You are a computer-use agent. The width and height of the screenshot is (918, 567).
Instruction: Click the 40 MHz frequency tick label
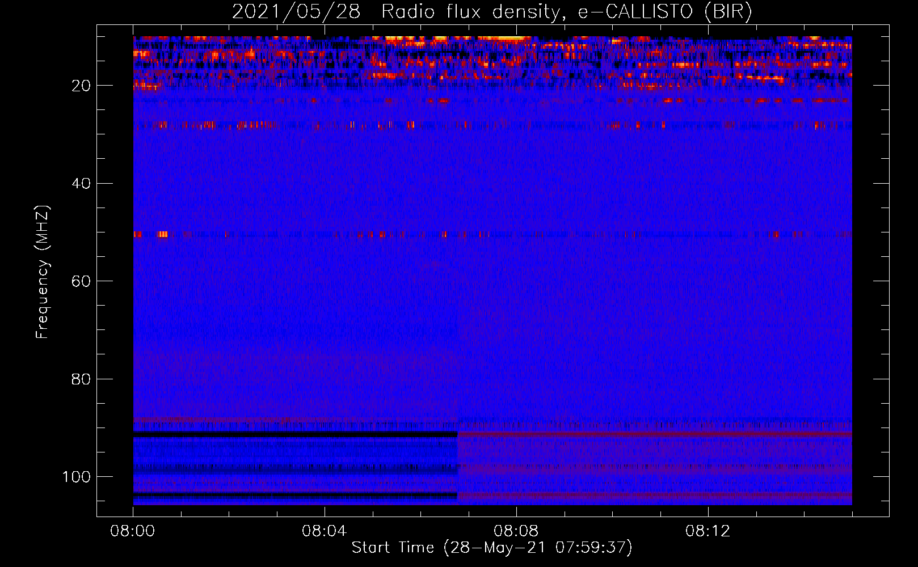[82, 184]
